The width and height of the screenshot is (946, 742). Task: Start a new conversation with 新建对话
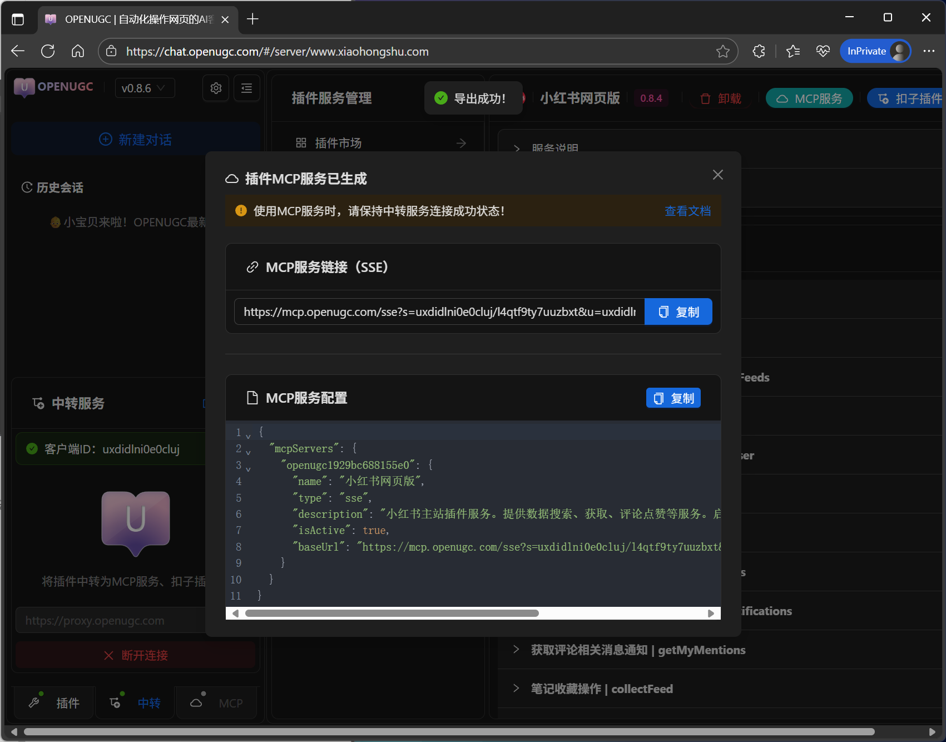(135, 139)
